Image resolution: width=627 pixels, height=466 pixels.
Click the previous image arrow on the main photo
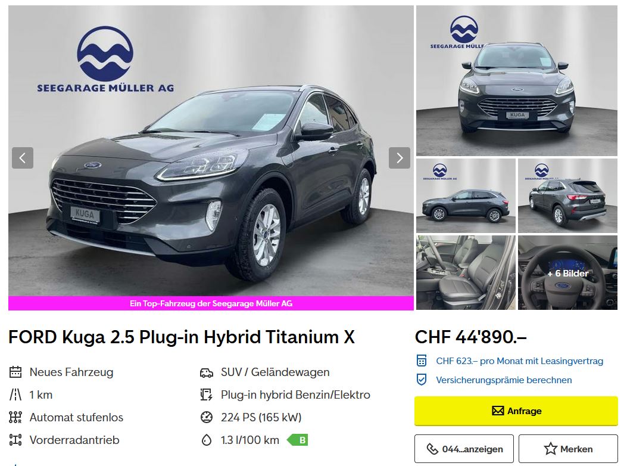pos(23,158)
